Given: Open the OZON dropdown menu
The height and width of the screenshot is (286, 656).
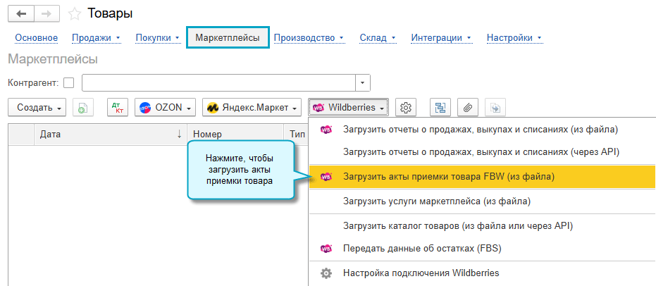Looking at the screenshot, I should point(166,108).
